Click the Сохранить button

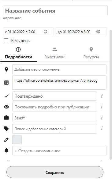55,172
